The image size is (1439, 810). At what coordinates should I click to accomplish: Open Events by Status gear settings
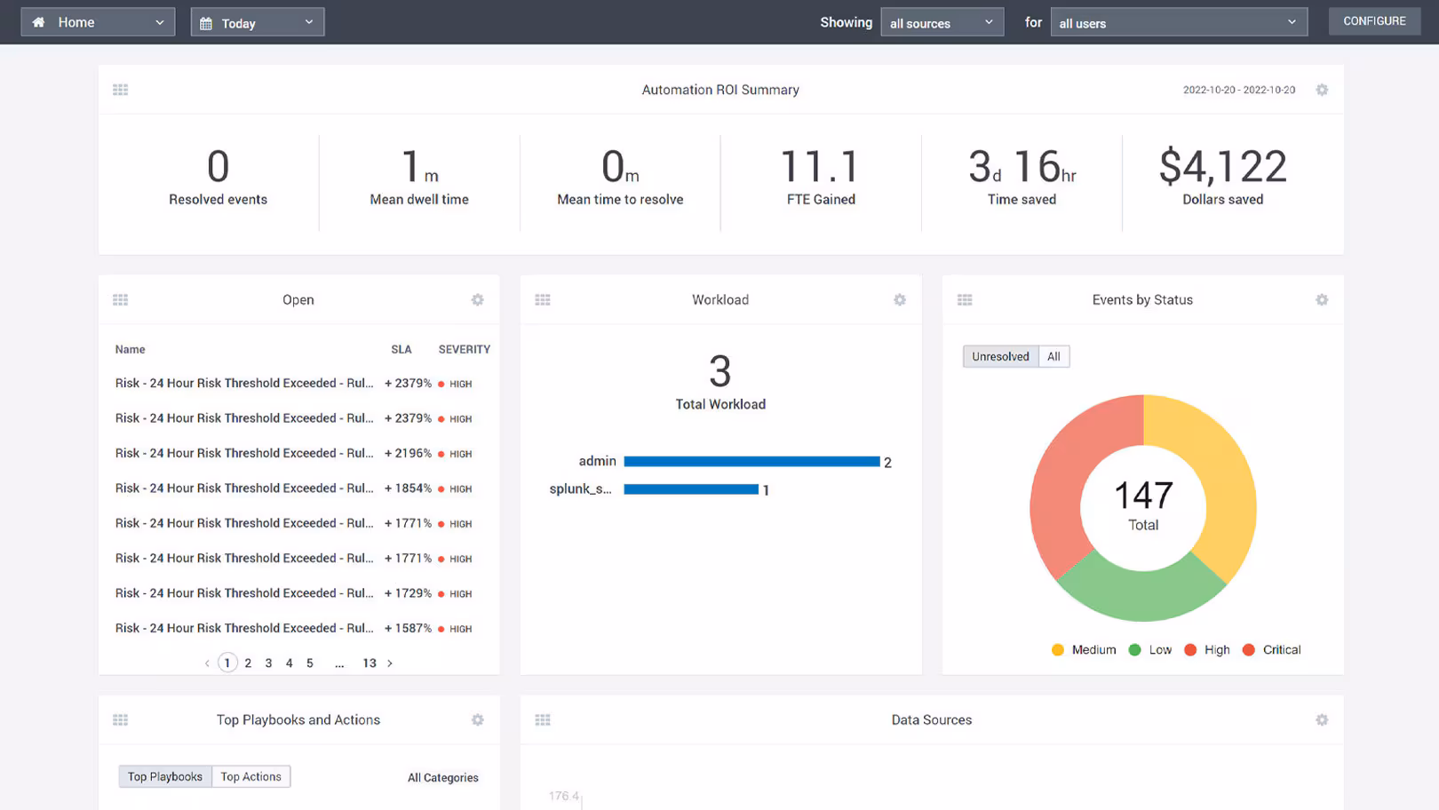click(1322, 300)
